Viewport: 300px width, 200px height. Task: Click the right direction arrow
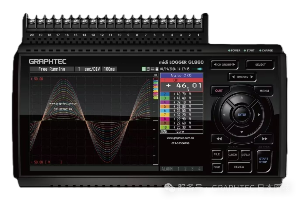click(x=259, y=115)
